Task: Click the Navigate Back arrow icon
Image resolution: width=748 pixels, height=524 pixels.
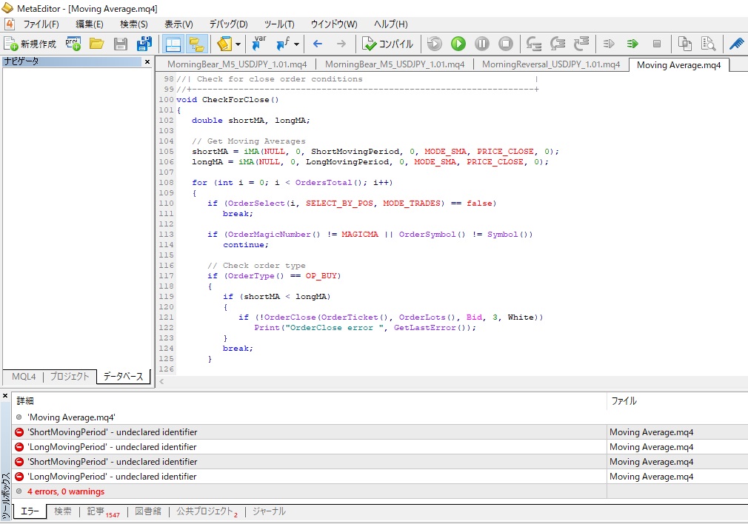Action: (318, 44)
